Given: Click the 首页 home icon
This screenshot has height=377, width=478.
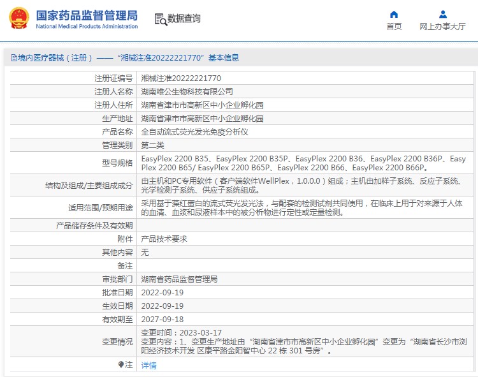Looking at the screenshot, I should pyautogui.click(x=394, y=14).
